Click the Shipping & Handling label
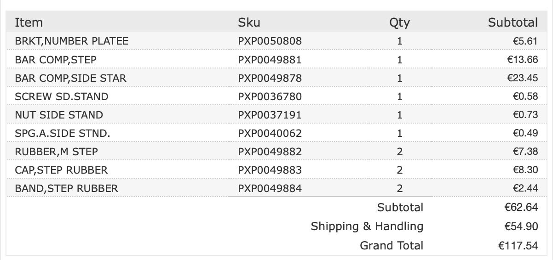553x260 pixels. point(367,226)
